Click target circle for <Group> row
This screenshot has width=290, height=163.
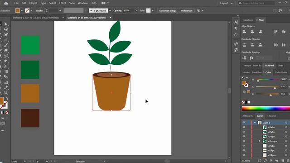[x=286, y=141]
